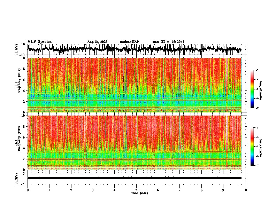Click the 5 minute tick label

click(136, 190)
